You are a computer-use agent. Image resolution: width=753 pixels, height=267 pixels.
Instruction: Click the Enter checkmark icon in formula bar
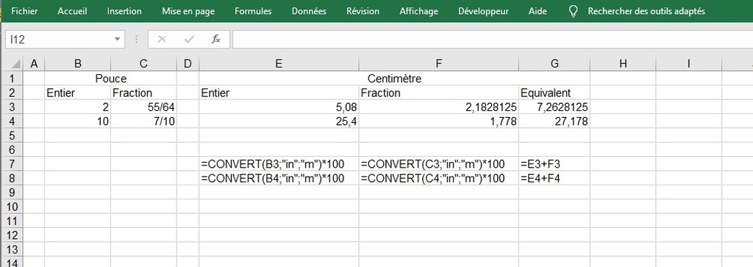189,40
